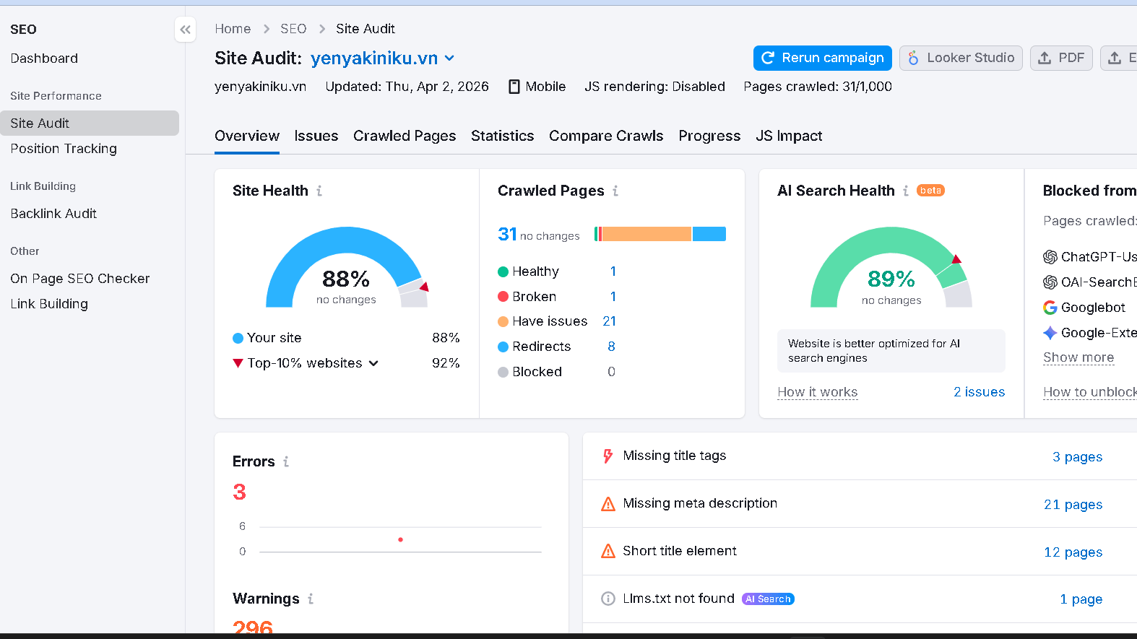The height and width of the screenshot is (639, 1137).
Task: Click the How it works link
Action: click(818, 392)
